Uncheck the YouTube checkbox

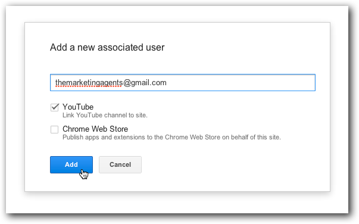tap(55, 107)
